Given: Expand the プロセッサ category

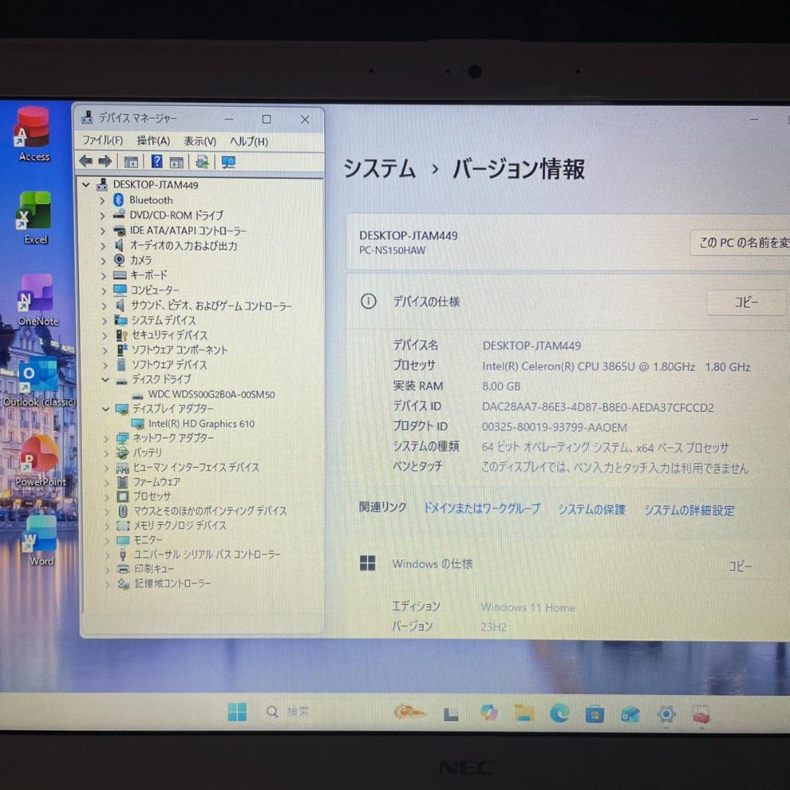Looking at the screenshot, I should point(107,496).
